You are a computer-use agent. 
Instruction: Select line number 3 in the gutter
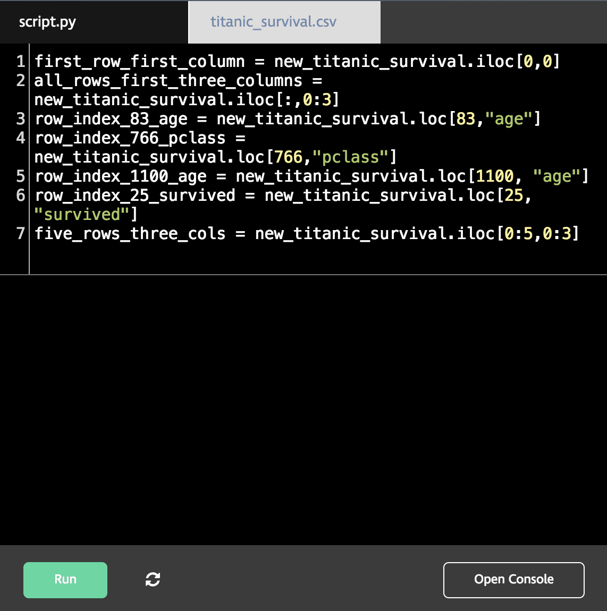tap(20, 118)
